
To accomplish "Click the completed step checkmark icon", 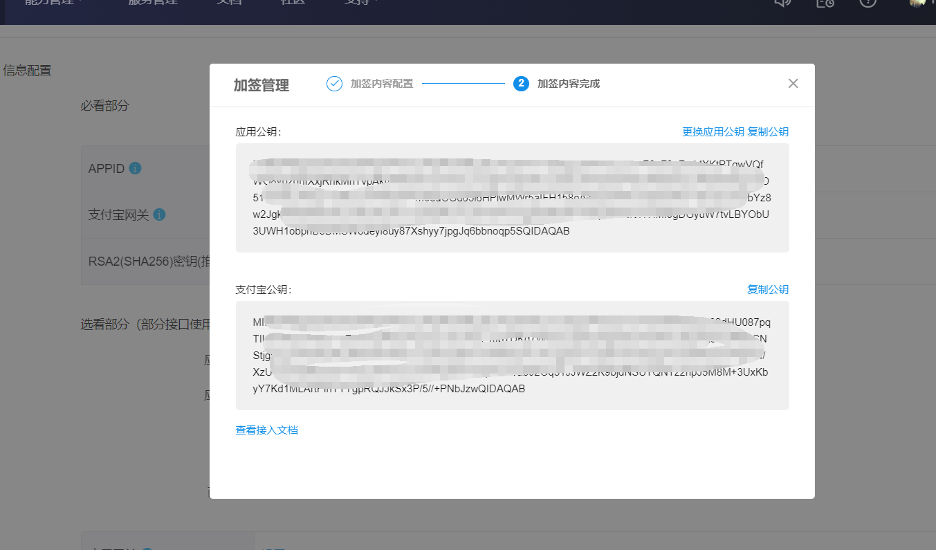I will [x=334, y=84].
